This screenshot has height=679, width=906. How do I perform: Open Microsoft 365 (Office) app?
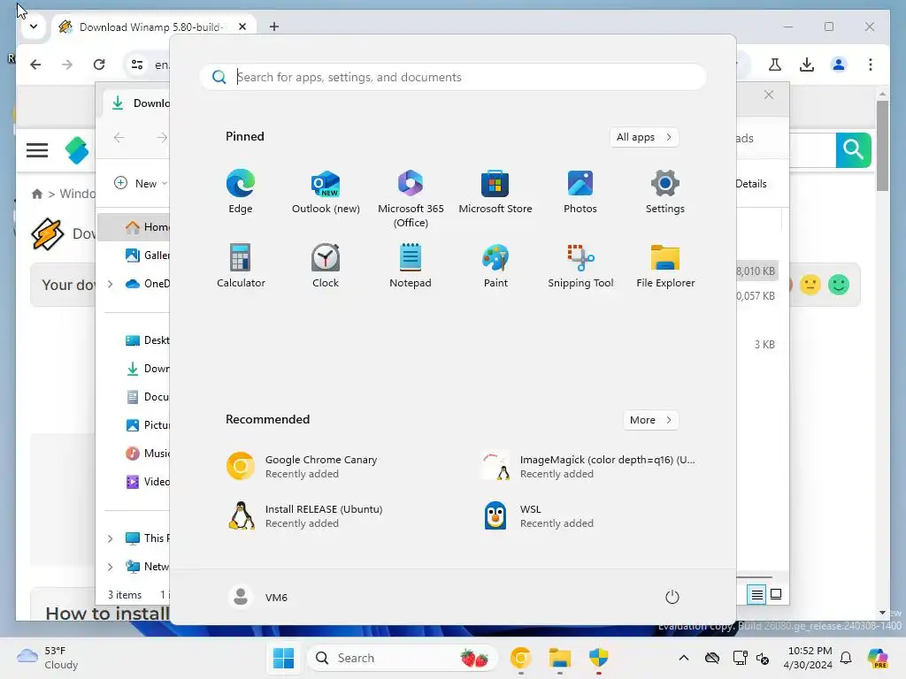tap(411, 199)
